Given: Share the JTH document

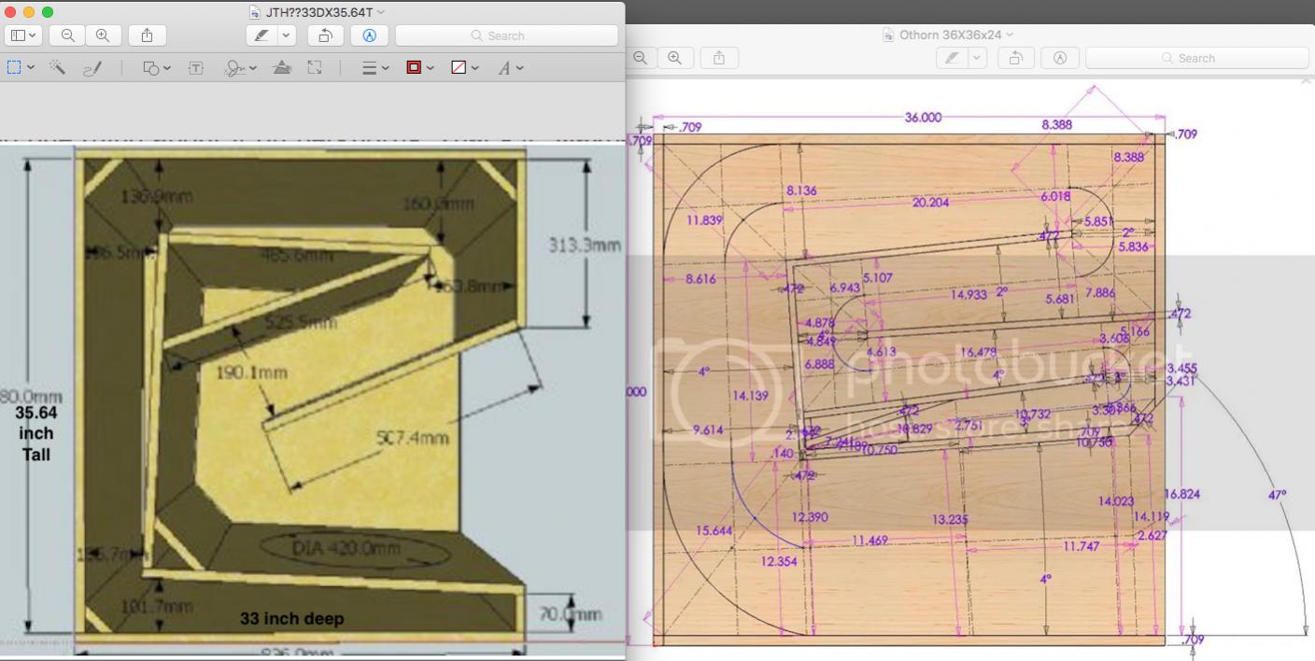Looking at the screenshot, I should (148, 35).
